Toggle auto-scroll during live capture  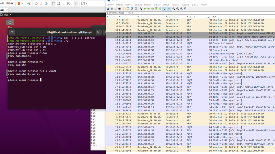click(164, 8)
